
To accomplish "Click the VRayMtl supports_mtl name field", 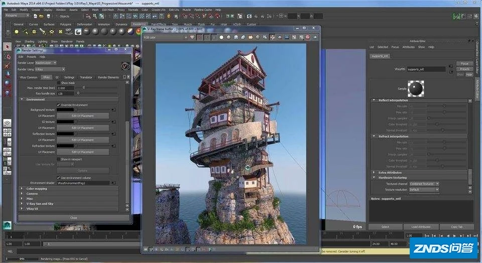I will point(426,69).
